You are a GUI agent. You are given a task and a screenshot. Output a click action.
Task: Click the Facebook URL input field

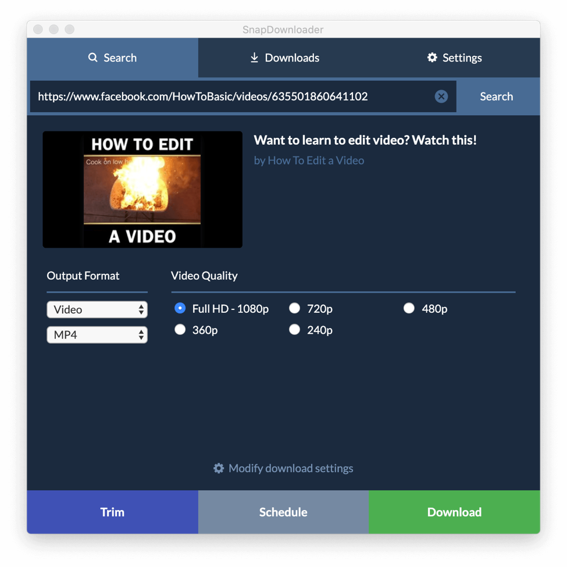233,97
